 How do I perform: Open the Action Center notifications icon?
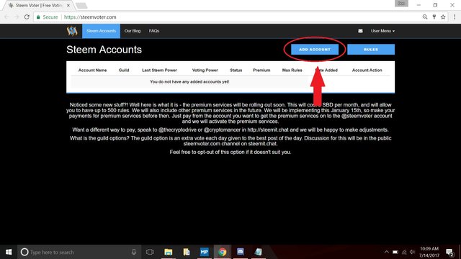[x=449, y=253]
